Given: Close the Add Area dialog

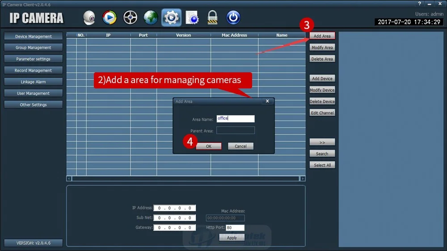Looking at the screenshot, I should pyautogui.click(x=267, y=101).
